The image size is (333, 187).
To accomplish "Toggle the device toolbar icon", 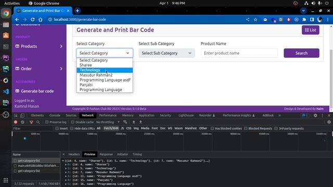I will pos(22,115).
